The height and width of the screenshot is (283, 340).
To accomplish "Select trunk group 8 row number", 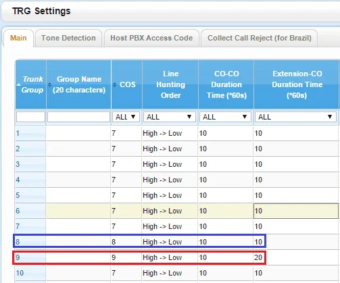I will pyautogui.click(x=18, y=242).
